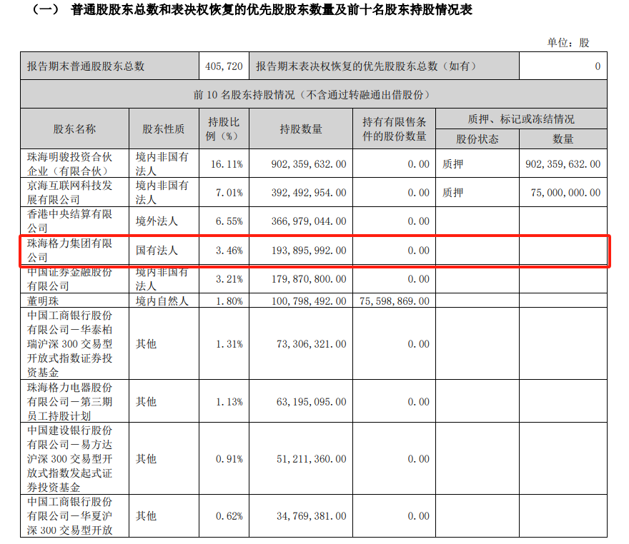
Task: Select shareholder "中国工商银行股份有限公司－华泰柏瑞沪深 300" fund
Action: point(70,343)
